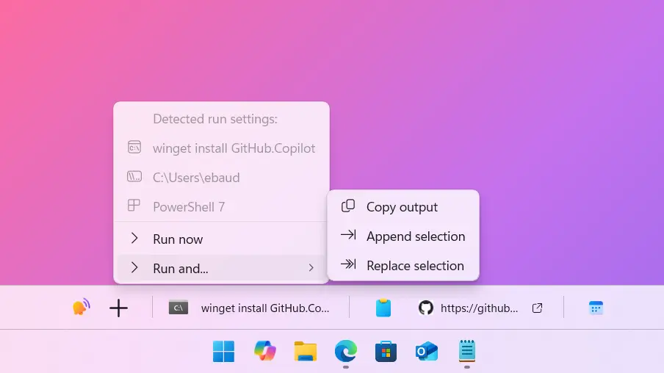The height and width of the screenshot is (373, 664).
Task: Click the C:\Users\ebaud directory row
Action: point(222,178)
